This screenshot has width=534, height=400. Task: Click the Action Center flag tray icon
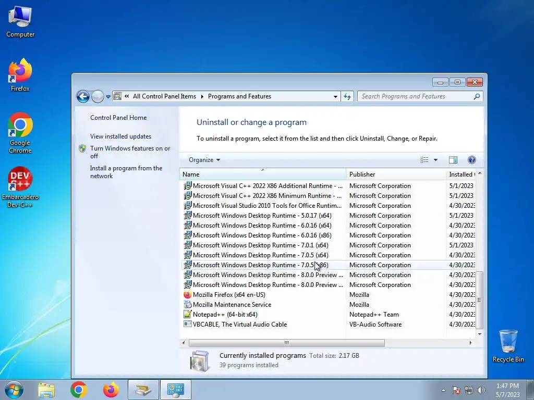456,390
